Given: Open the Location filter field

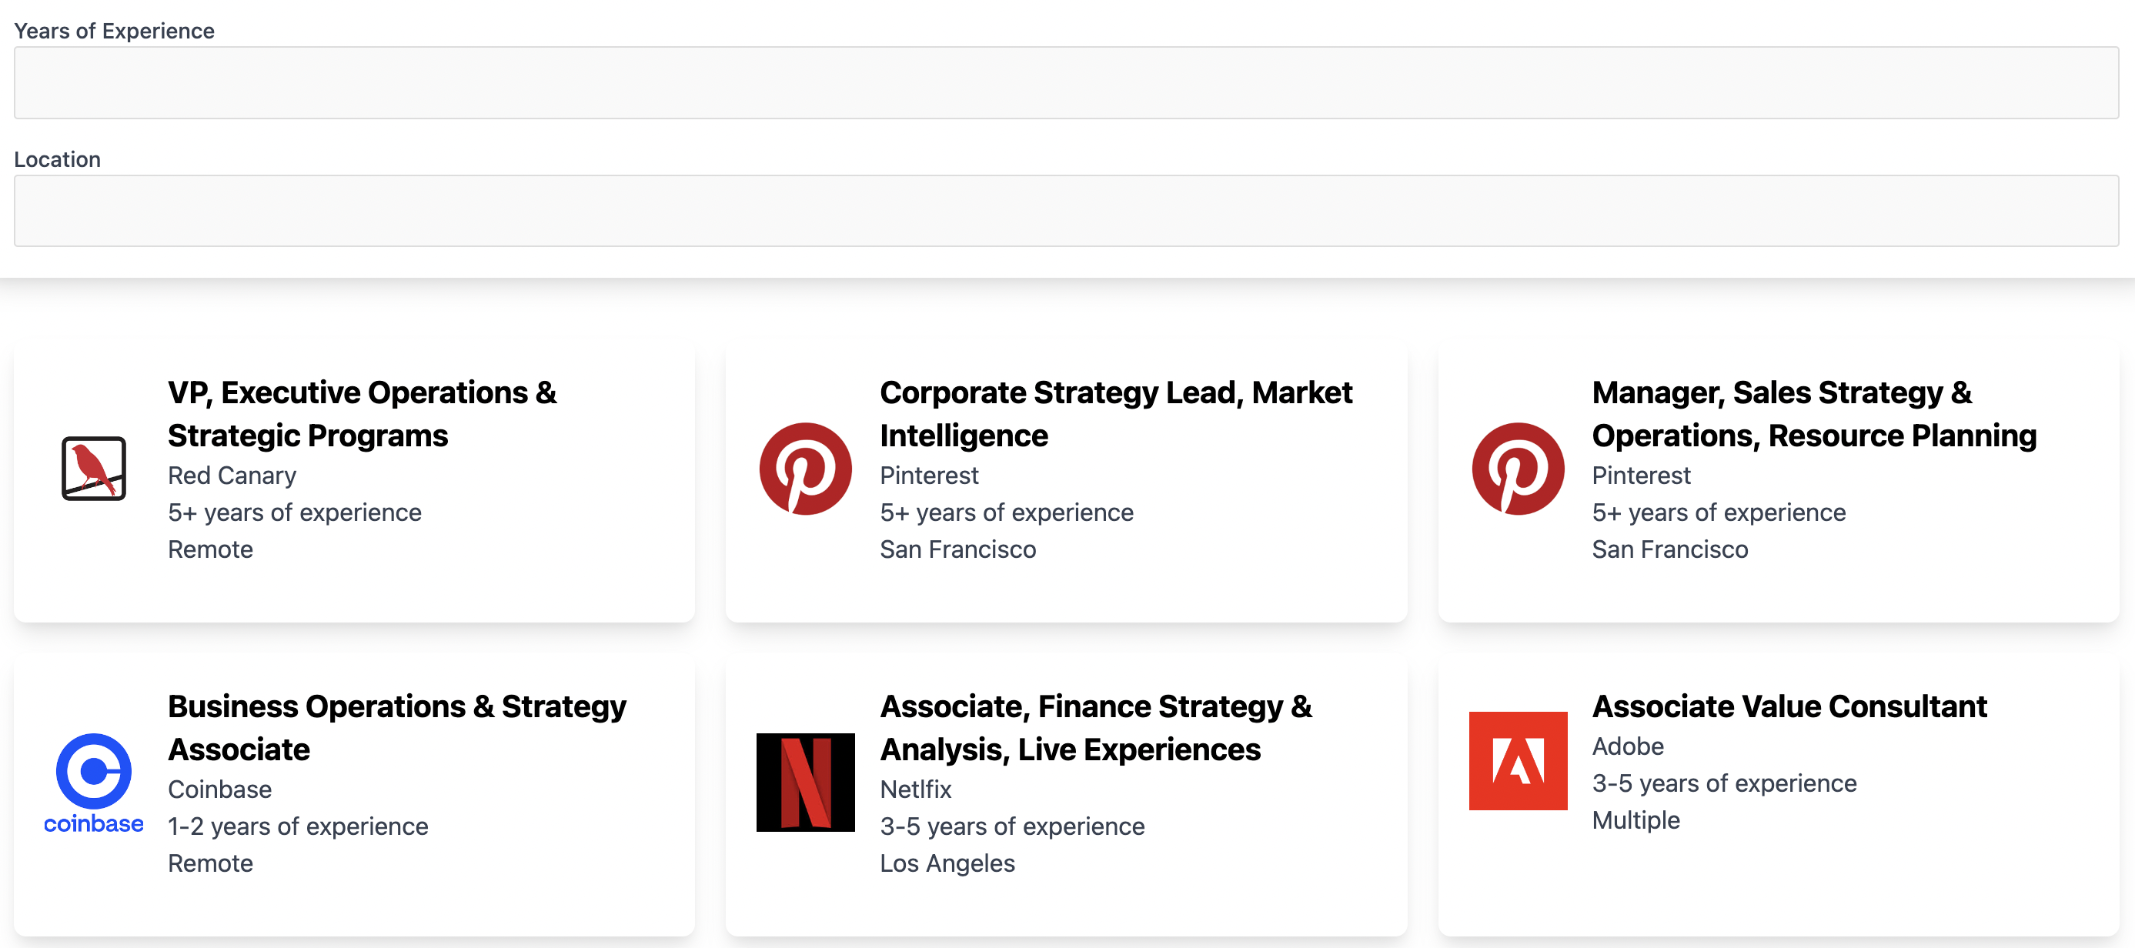Looking at the screenshot, I should [x=1066, y=211].
